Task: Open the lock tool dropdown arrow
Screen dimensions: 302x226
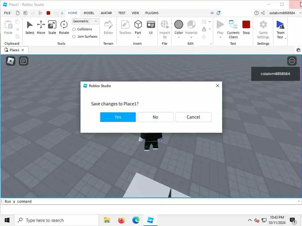Action: pyautogui.click(x=210, y=29)
